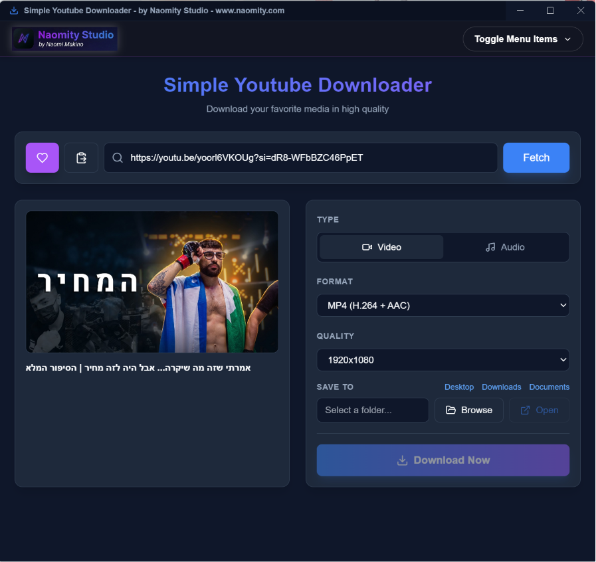The image size is (596, 562).
Task: Choose Documents as save location
Action: 549,387
